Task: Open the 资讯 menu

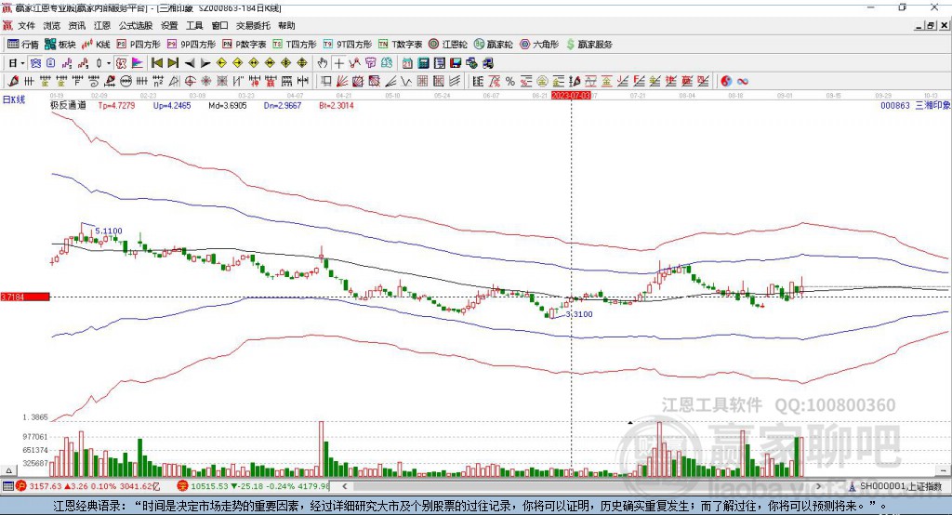Action: [77, 25]
